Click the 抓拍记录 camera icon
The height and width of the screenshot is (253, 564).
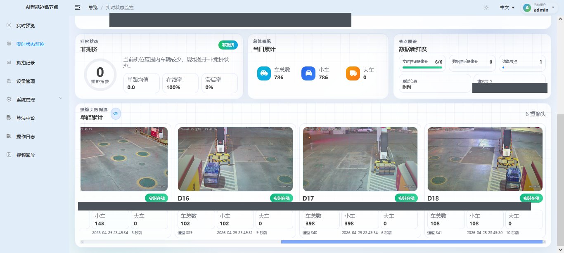(9, 62)
